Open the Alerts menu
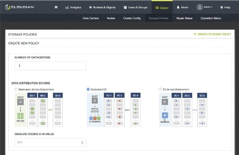The image size is (239, 155). click(183, 7)
